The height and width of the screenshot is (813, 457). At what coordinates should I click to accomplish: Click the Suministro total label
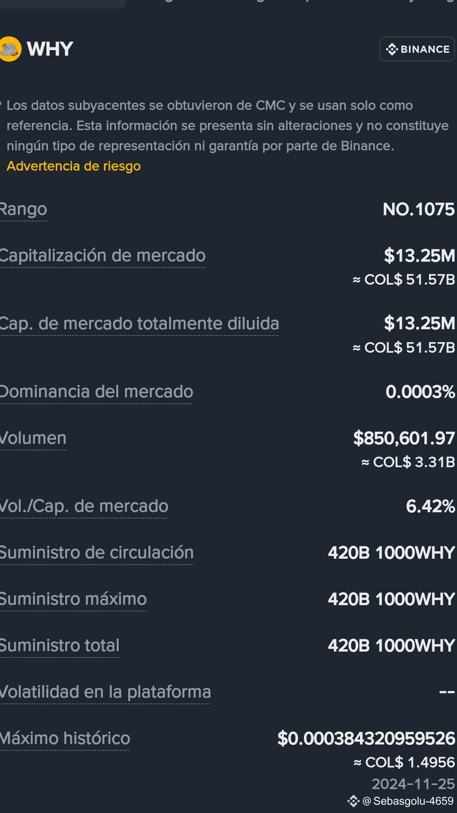click(x=60, y=646)
